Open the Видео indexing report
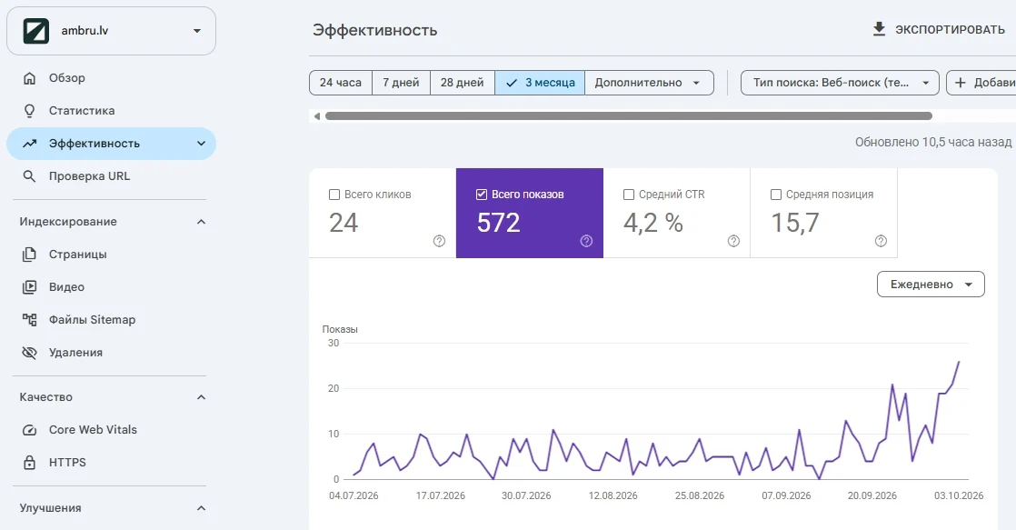This screenshot has height=530, width=1016. pos(111,287)
